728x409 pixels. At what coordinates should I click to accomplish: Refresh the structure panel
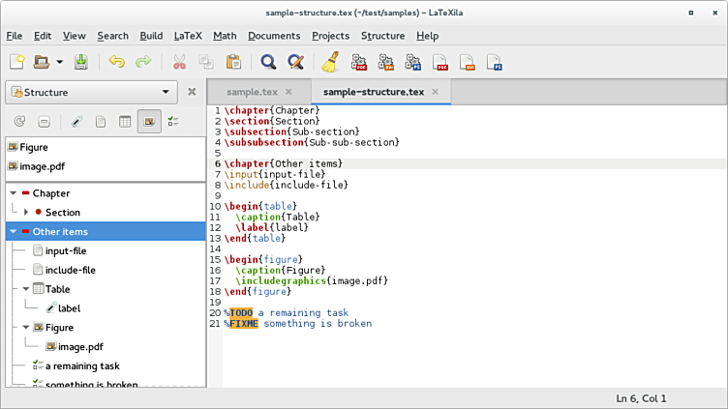point(19,122)
